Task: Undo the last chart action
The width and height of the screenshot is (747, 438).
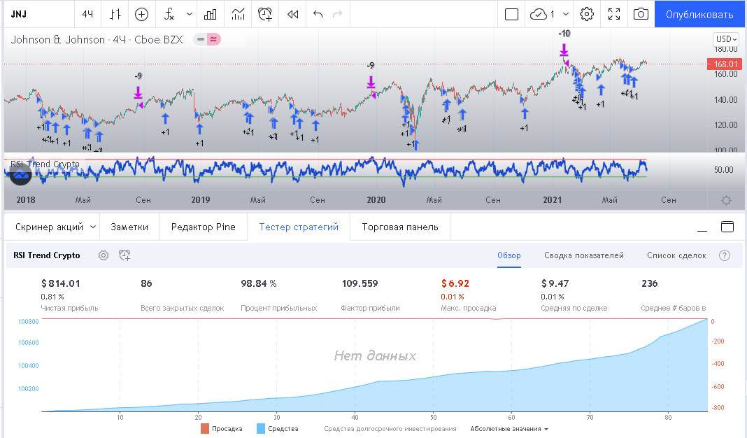Action: pos(318,14)
